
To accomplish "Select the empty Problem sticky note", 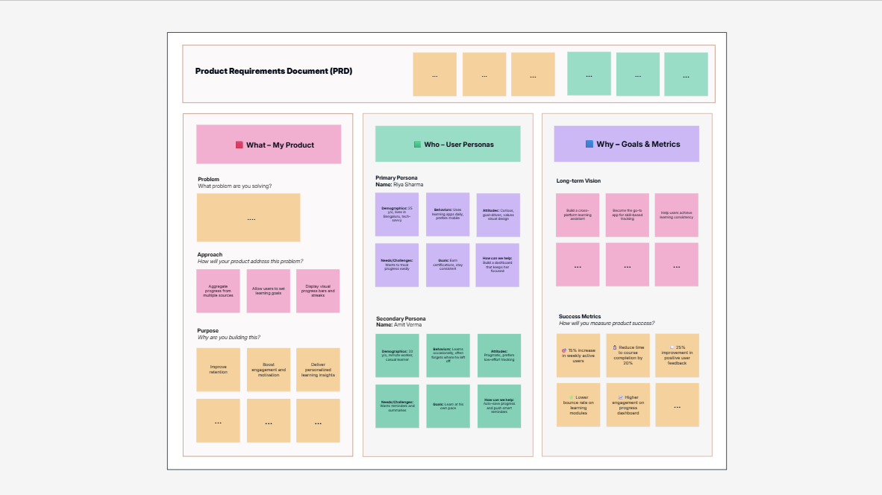I will [248, 218].
